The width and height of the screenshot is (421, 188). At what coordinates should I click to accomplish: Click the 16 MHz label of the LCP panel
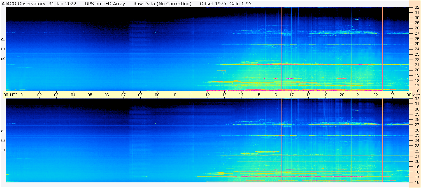[417, 182]
